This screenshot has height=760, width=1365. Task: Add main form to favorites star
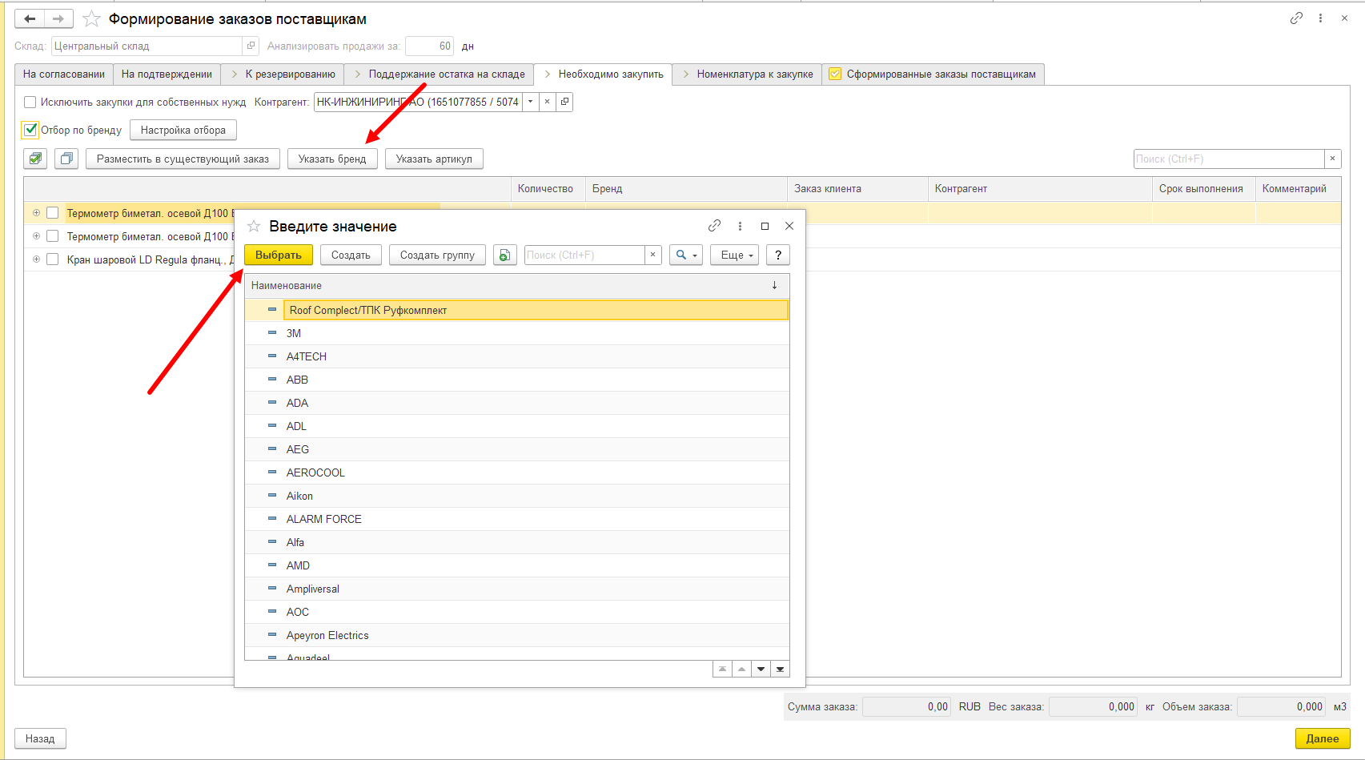(x=92, y=18)
